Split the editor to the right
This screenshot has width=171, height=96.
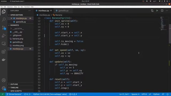click(162, 11)
